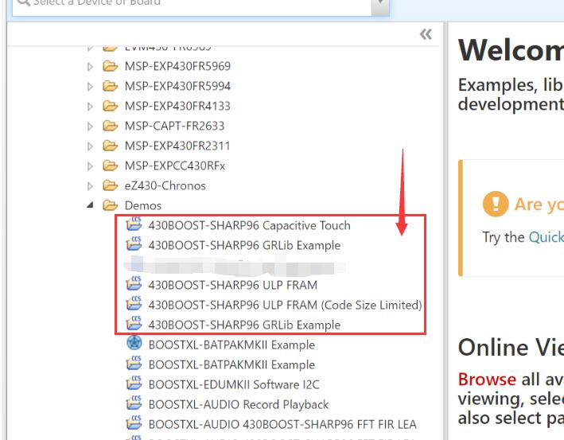Click the CCS project icon for Capacitive Touch

[134, 224]
